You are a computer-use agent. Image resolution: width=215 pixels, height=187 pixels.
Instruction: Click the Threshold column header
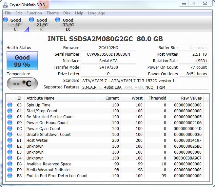(x=156, y=98)
